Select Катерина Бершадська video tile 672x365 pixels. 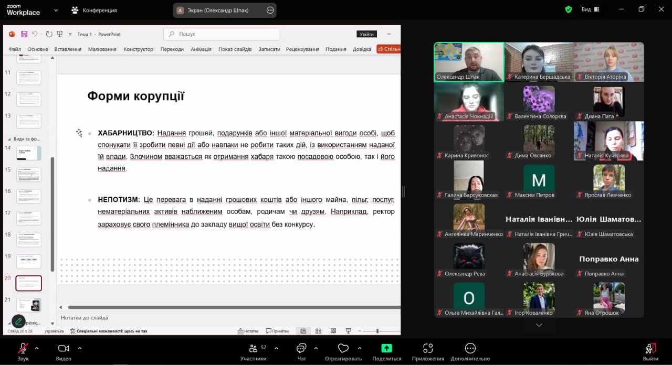coord(539,62)
